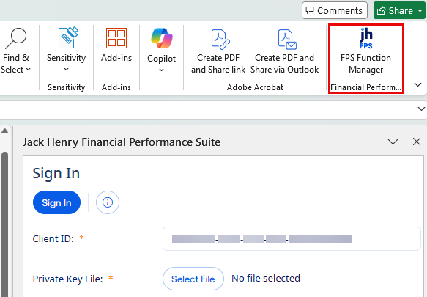Viewport: 427px width, 297px height.
Task: Click the vertical scrollbar thumb
Action: click(4, 224)
